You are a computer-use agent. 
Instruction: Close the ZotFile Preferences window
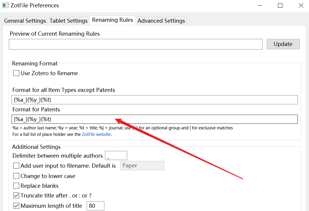pos(301,6)
